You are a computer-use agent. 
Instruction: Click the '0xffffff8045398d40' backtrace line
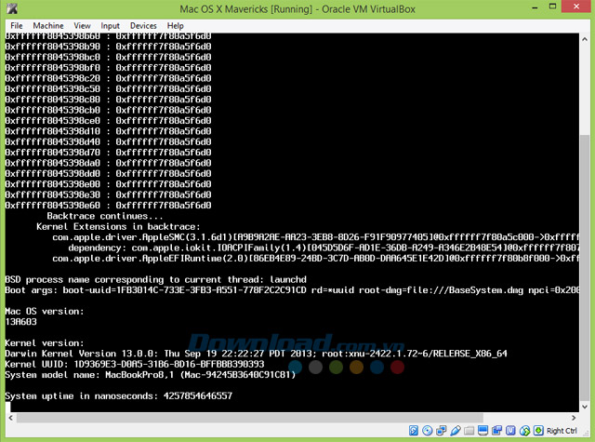pos(108,142)
